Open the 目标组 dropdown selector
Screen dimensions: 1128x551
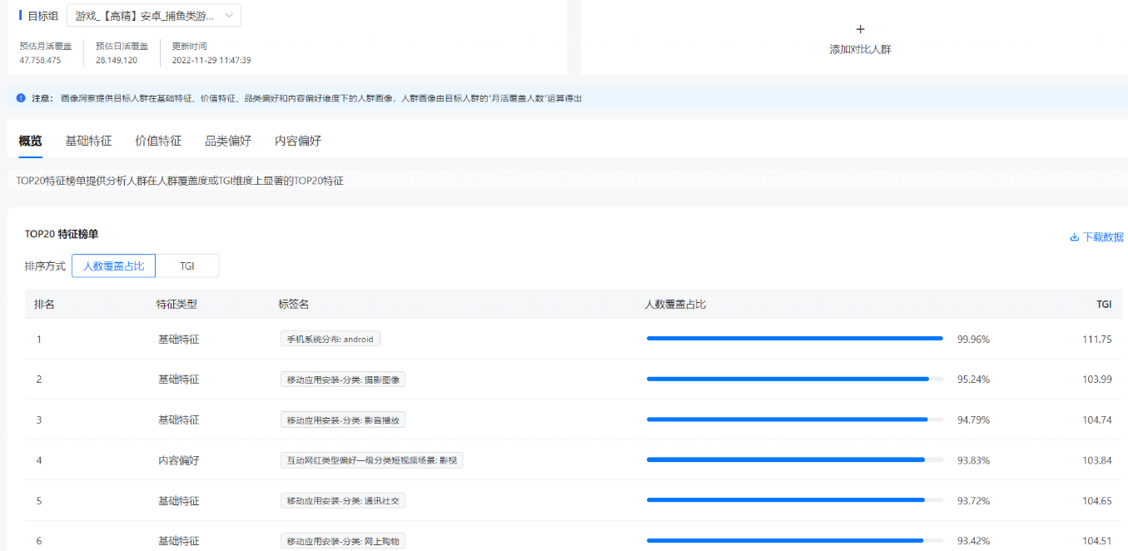point(153,16)
